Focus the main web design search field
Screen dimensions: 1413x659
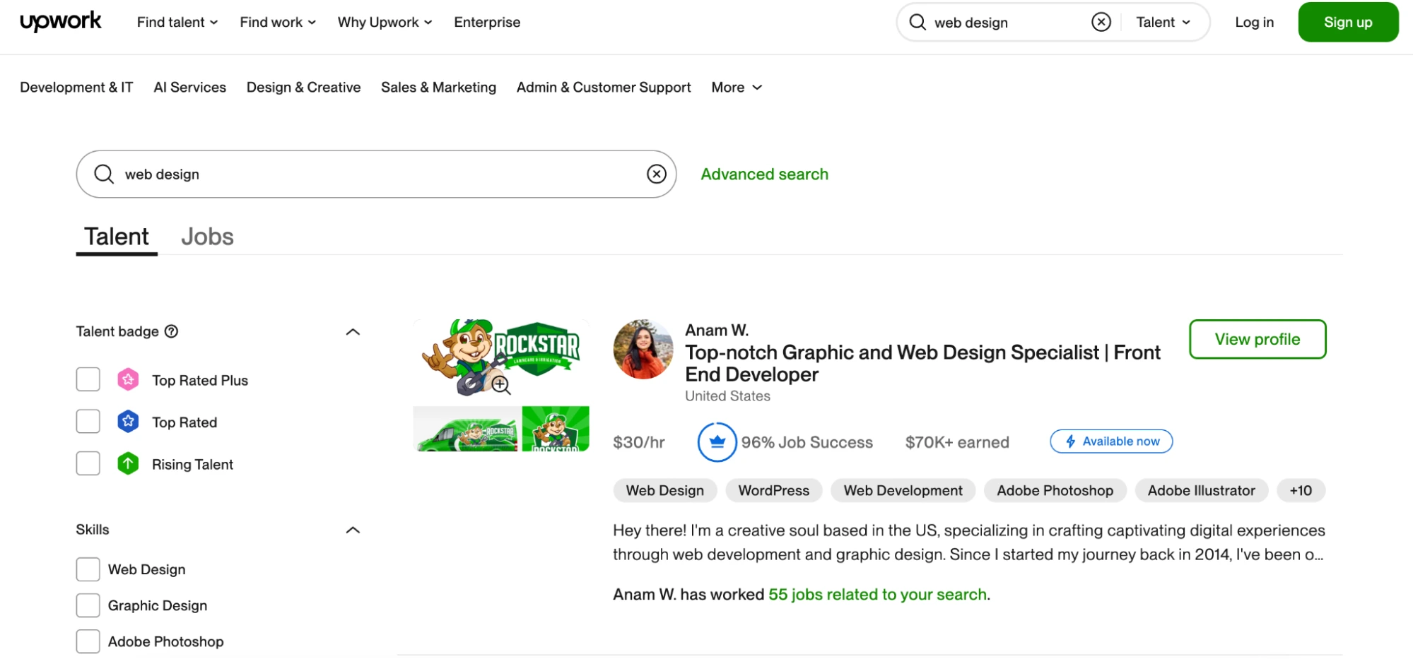(x=377, y=174)
